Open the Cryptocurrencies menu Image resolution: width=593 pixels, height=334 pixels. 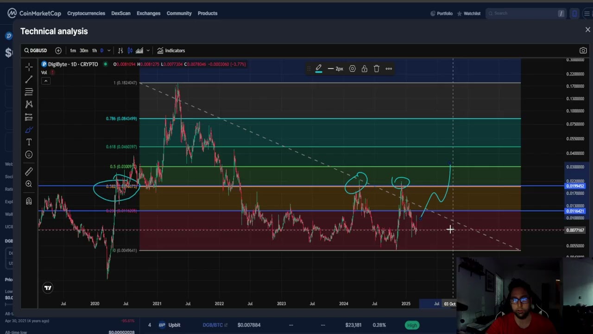point(86,13)
